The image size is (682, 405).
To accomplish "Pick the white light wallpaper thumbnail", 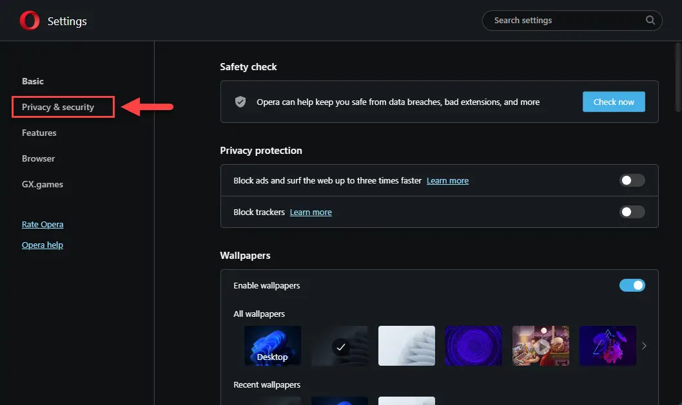I will [x=407, y=346].
